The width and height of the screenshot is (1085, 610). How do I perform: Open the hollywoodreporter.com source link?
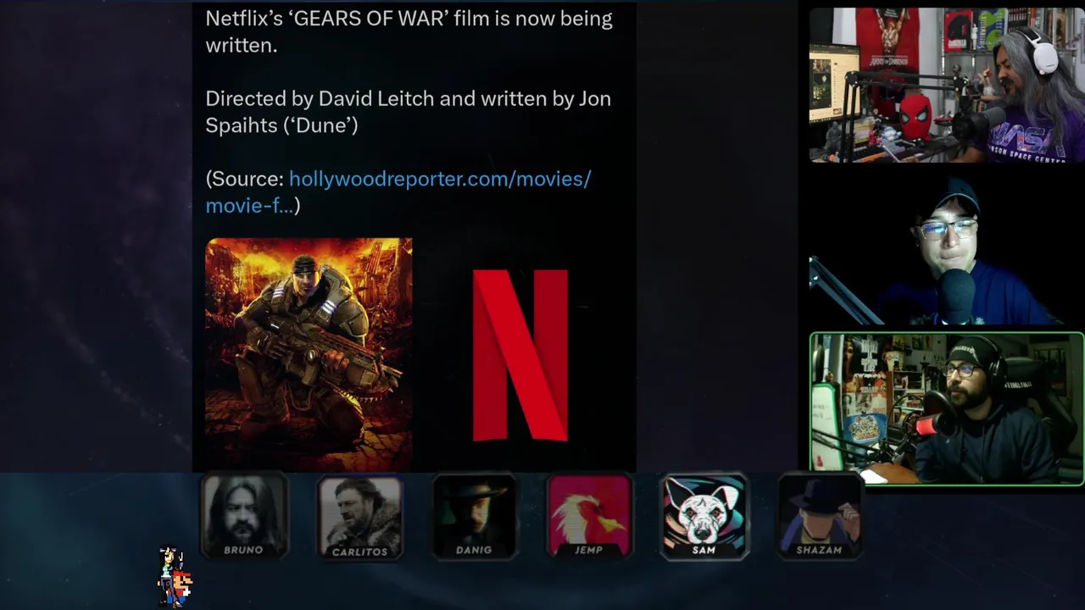398,192
